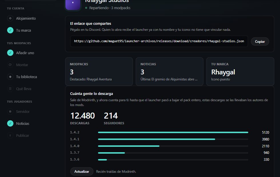Click the 'Repartiendo · 3 modpacks' status text
This screenshot has width=280, height=177.
click(x=110, y=8)
